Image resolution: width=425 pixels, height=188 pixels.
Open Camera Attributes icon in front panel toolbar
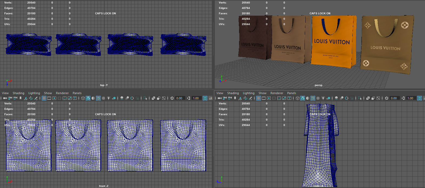click(15, 98)
